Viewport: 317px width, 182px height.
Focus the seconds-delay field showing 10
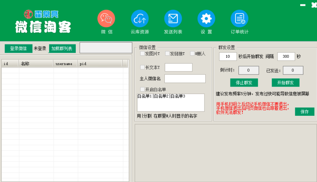coord(228,57)
